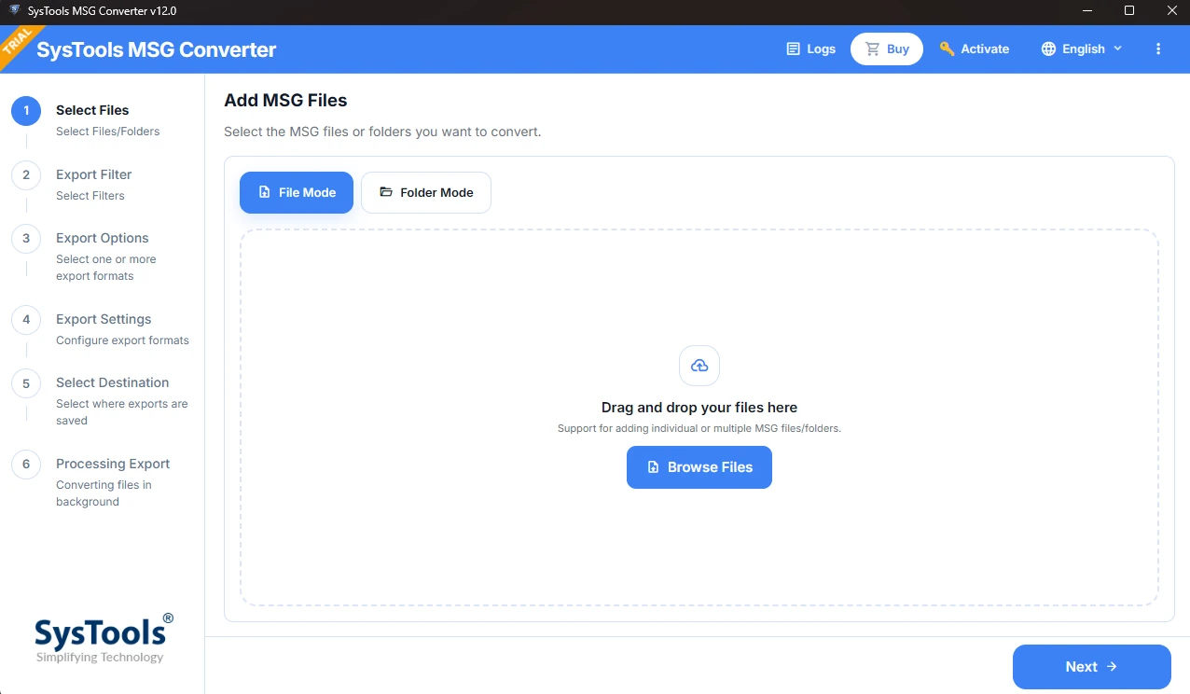Viewport: 1190px width, 694px height.
Task: Click the "Drag and drop your files here" text
Action: (699, 408)
